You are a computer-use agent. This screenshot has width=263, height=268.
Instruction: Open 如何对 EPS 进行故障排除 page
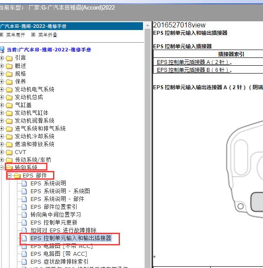63,231
